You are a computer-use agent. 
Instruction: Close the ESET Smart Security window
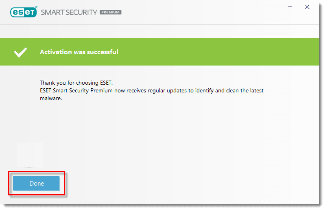pos(307,7)
